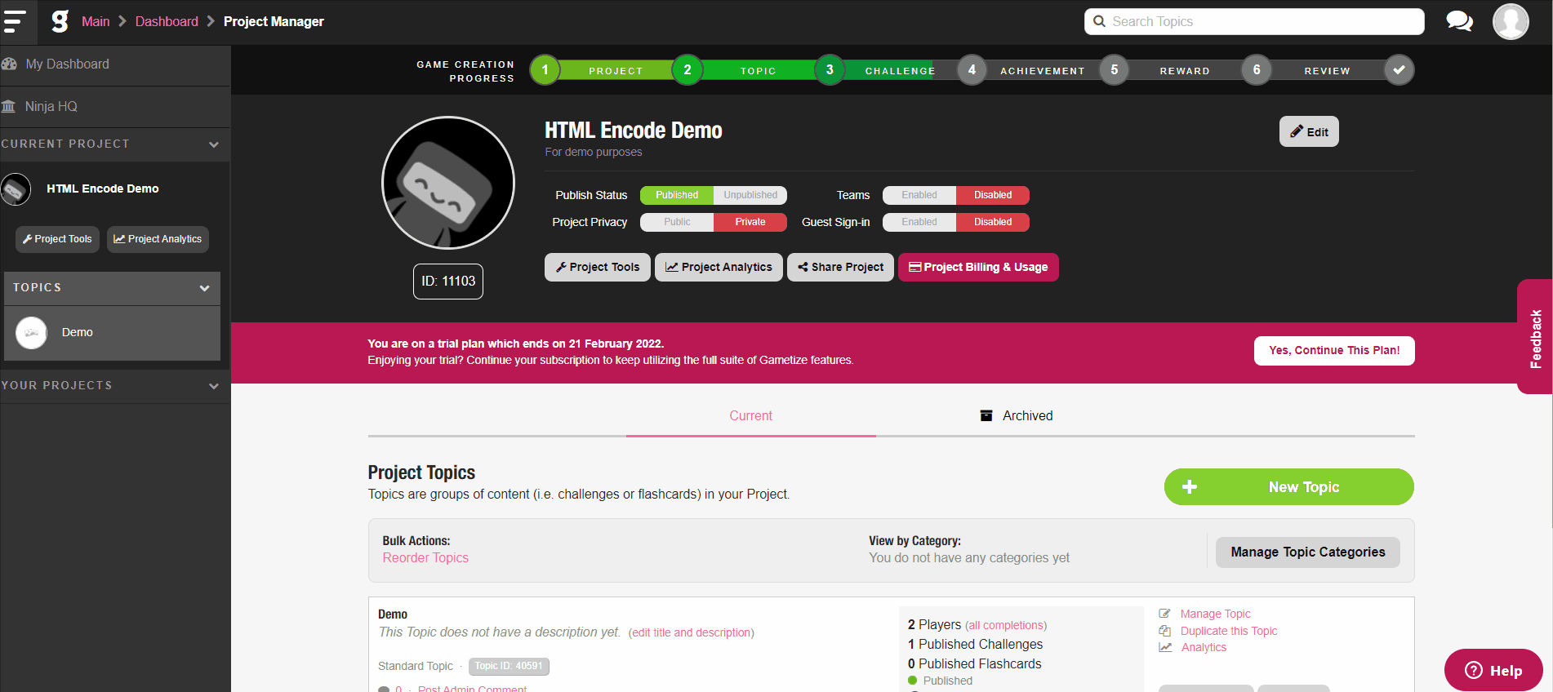Click the Gametize g logo
This screenshot has width=1553, height=692.
coord(60,21)
